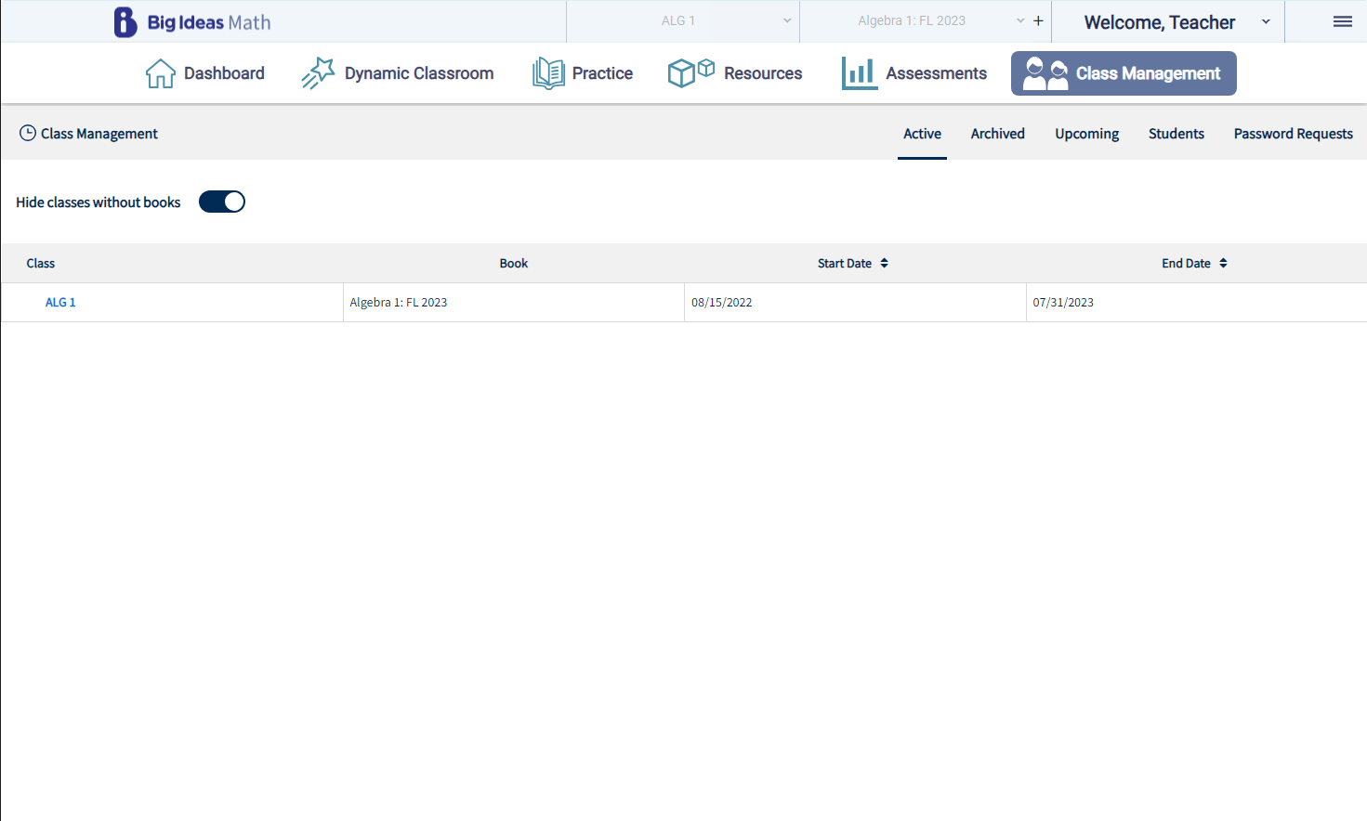Select the Class Management button

point(1124,73)
